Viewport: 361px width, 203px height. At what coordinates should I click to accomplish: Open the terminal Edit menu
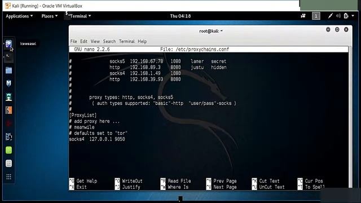point(84,41)
